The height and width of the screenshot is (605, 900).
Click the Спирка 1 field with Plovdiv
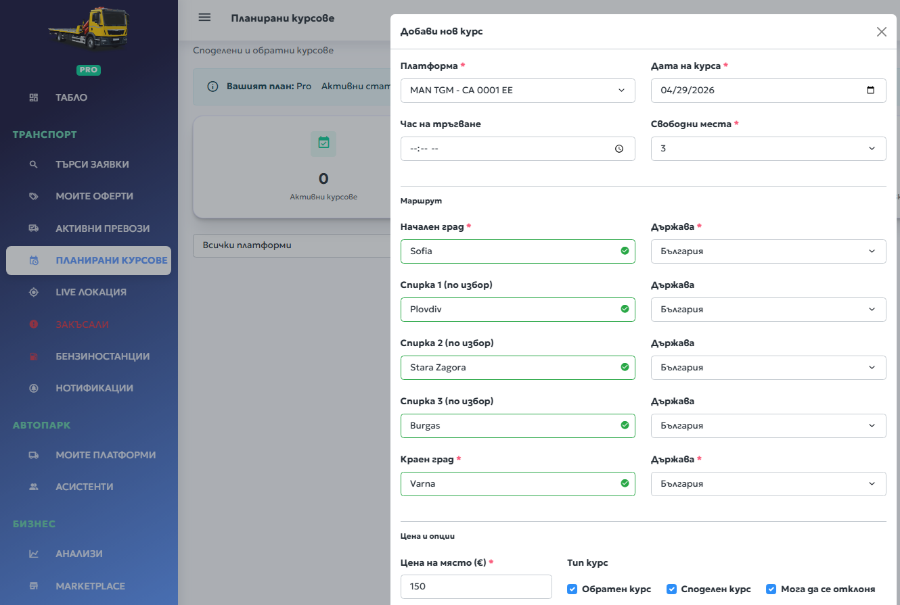tap(518, 310)
